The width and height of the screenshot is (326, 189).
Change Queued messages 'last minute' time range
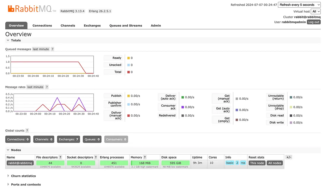pos(41,49)
